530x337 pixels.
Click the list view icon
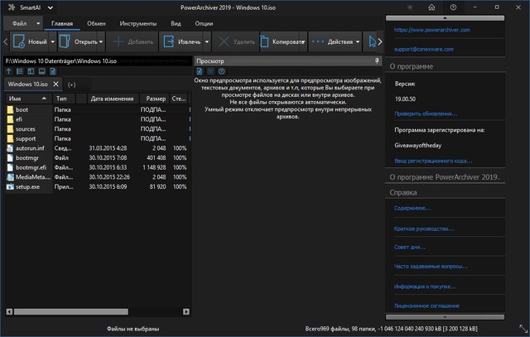20,71
